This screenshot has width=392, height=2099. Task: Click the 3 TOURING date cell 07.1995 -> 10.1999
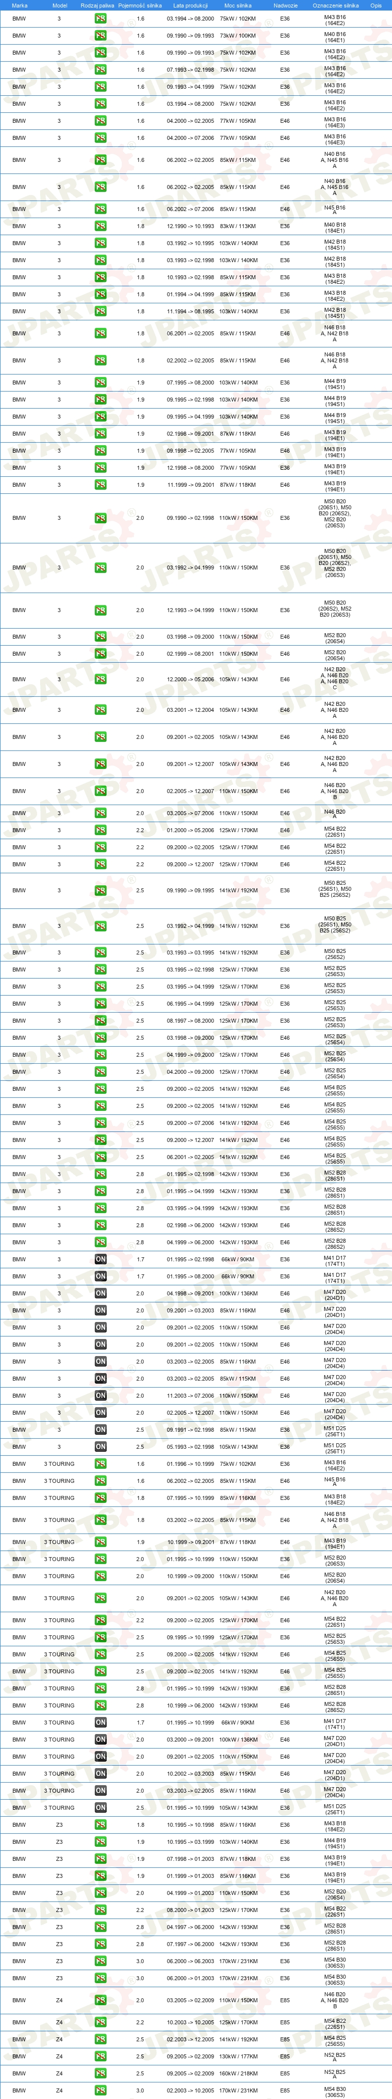click(x=190, y=1497)
